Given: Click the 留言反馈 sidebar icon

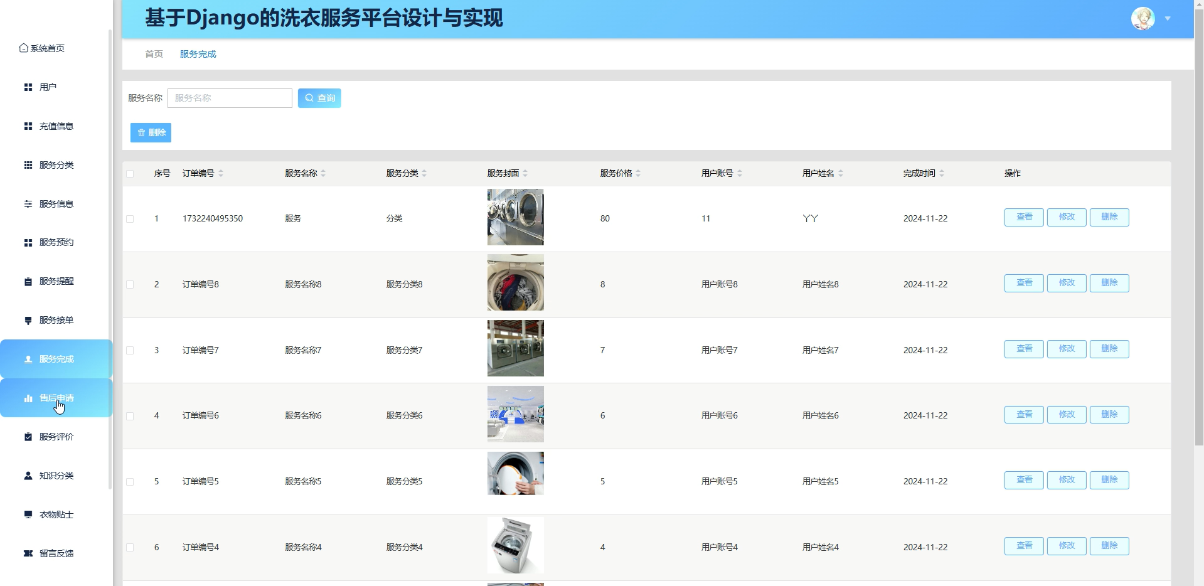Looking at the screenshot, I should [28, 553].
